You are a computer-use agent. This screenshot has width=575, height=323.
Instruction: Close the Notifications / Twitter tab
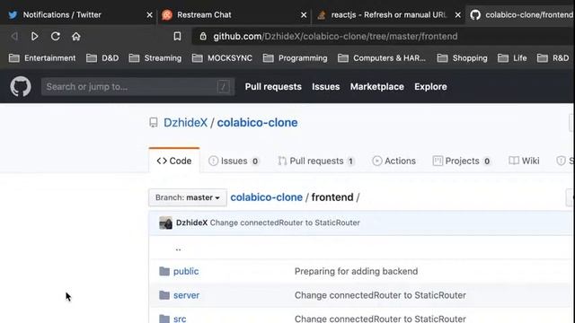point(150,15)
